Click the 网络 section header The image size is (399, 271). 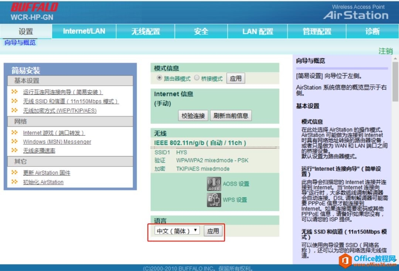(70, 121)
